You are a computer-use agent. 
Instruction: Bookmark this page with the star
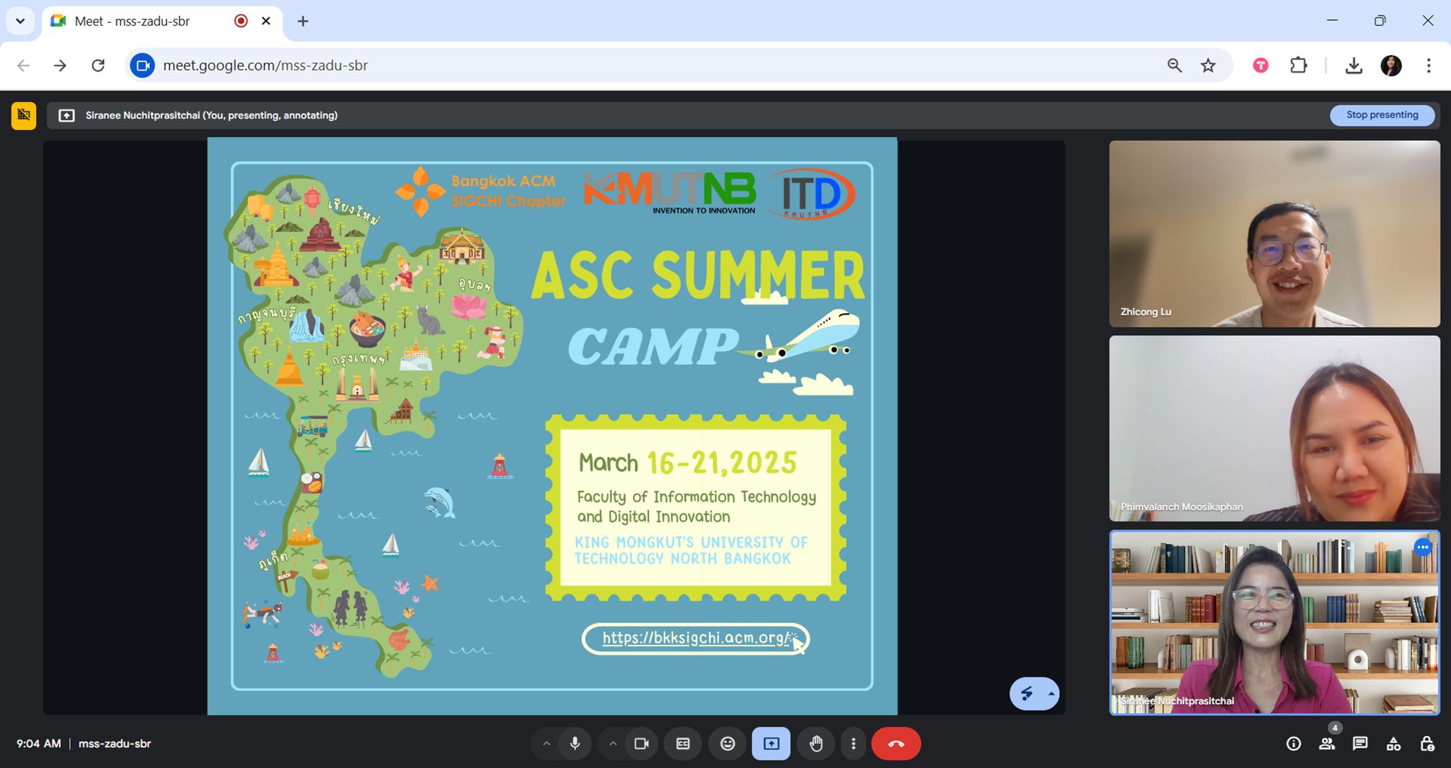pyautogui.click(x=1208, y=65)
